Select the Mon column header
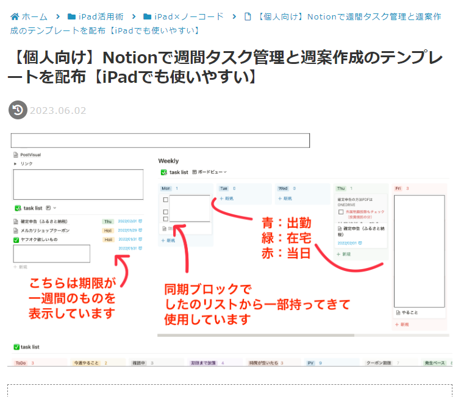Viewport: 461px width, 397px height. [x=165, y=189]
